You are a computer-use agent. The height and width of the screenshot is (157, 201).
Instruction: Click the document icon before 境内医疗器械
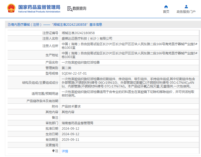pos(9,25)
